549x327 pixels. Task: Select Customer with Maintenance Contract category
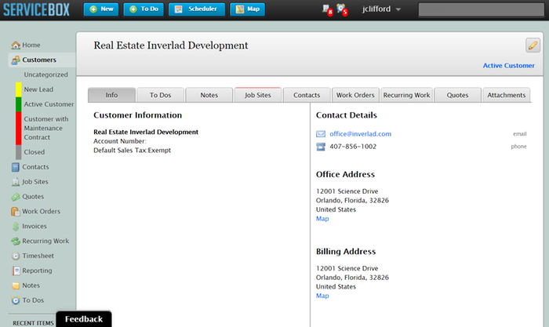45,128
